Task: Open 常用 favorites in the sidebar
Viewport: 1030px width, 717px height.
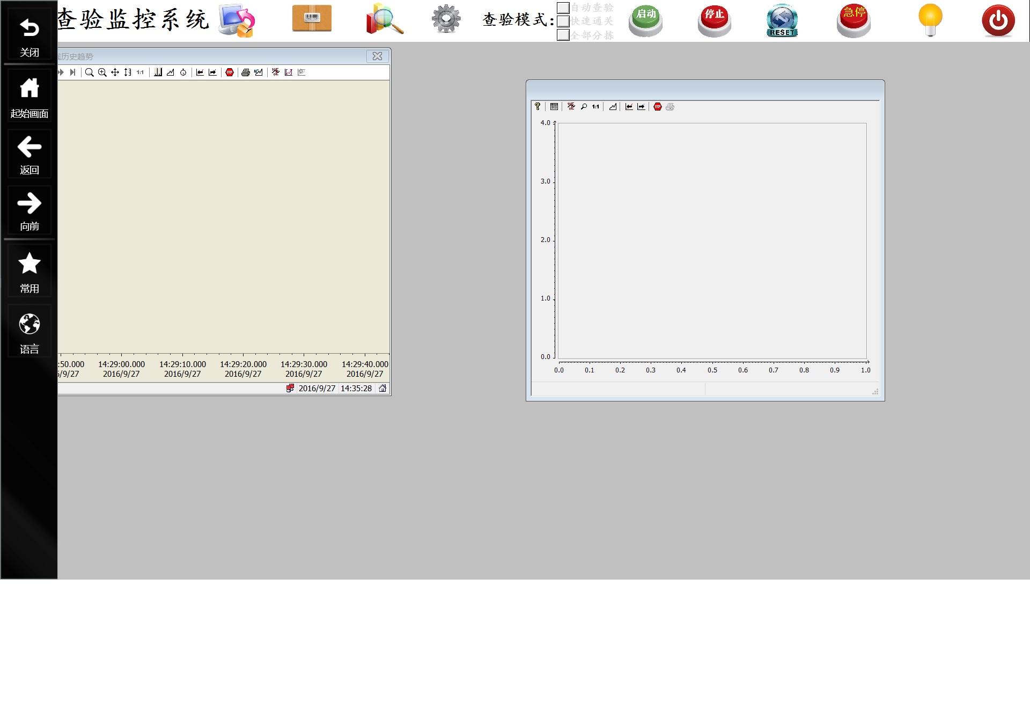Action: tap(30, 272)
